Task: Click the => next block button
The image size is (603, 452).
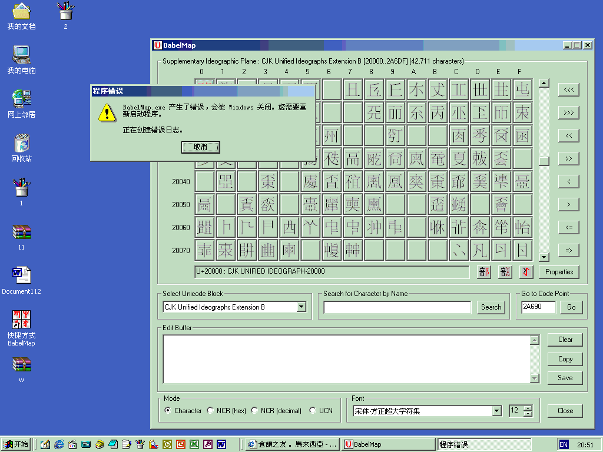Action: (x=569, y=250)
